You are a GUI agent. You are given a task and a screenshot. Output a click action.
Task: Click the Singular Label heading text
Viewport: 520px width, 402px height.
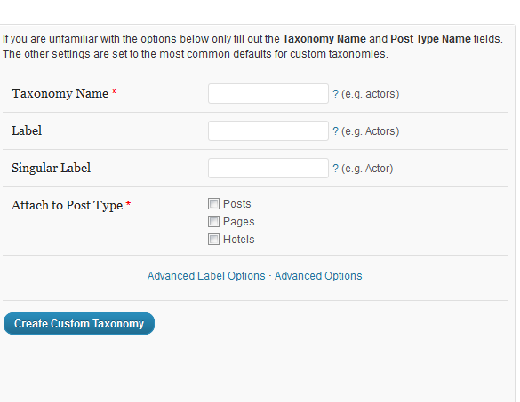pyautogui.click(x=51, y=168)
